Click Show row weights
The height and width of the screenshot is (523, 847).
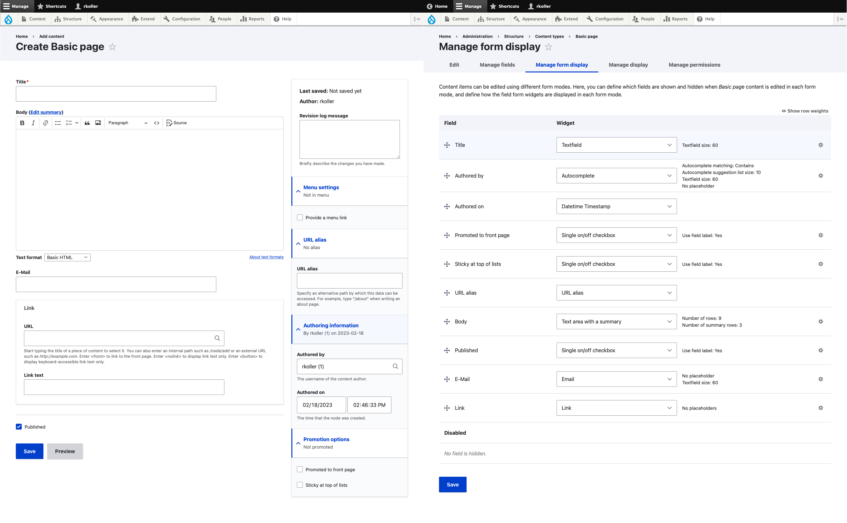(807, 111)
